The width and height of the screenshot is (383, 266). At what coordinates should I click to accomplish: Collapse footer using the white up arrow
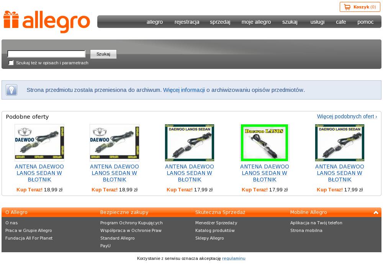[376, 212]
